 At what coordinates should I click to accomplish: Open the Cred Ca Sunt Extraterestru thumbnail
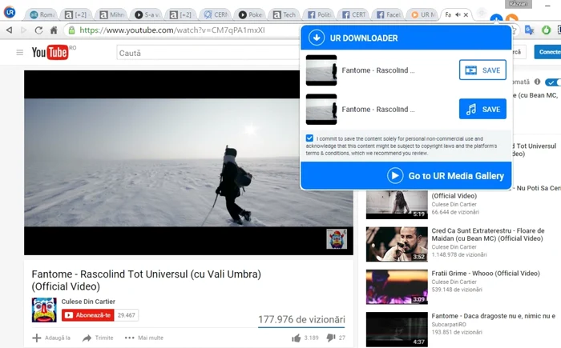click(397, 244)
